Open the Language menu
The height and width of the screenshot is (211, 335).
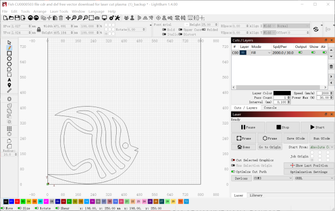[x=97, y=11]
